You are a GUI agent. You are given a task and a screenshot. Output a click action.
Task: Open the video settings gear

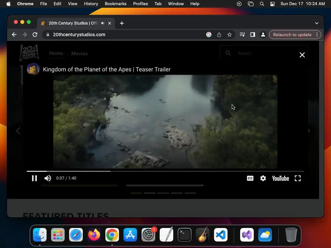point(263,178)
